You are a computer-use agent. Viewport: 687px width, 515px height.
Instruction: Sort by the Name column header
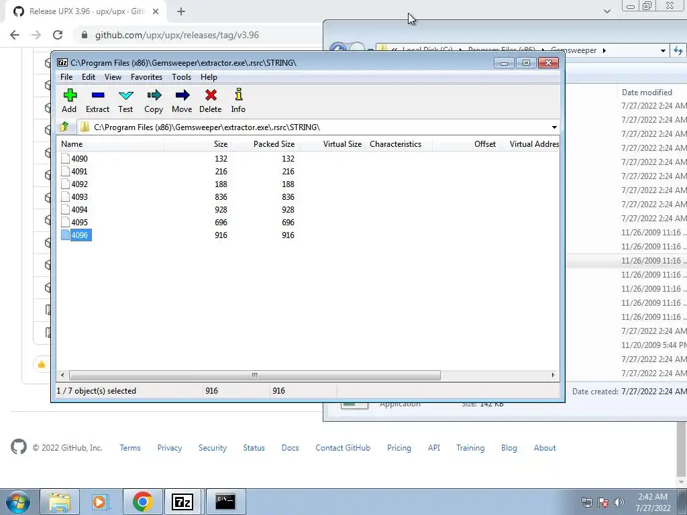click(111, 144)
